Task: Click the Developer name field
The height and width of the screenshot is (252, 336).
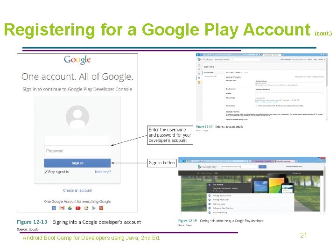Action: click(289, 81)
